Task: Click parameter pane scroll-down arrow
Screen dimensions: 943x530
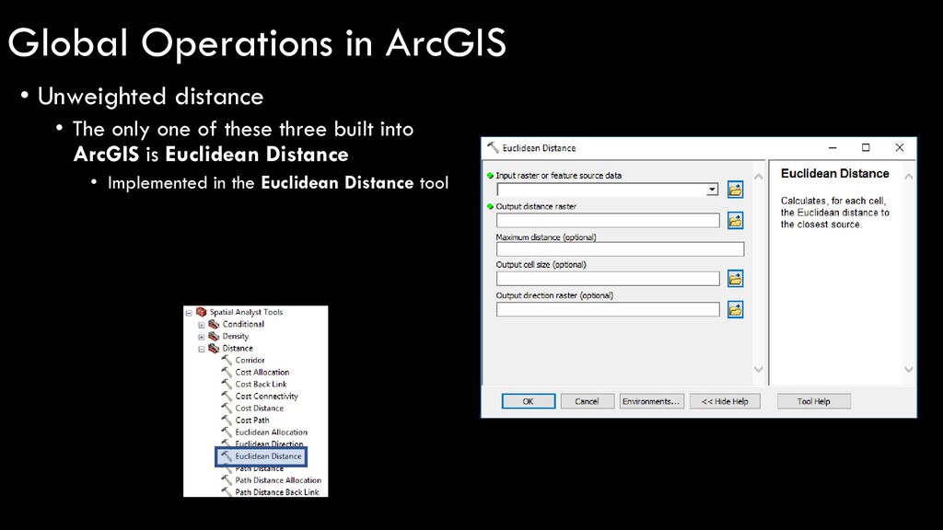Action: tap(759, 369)
